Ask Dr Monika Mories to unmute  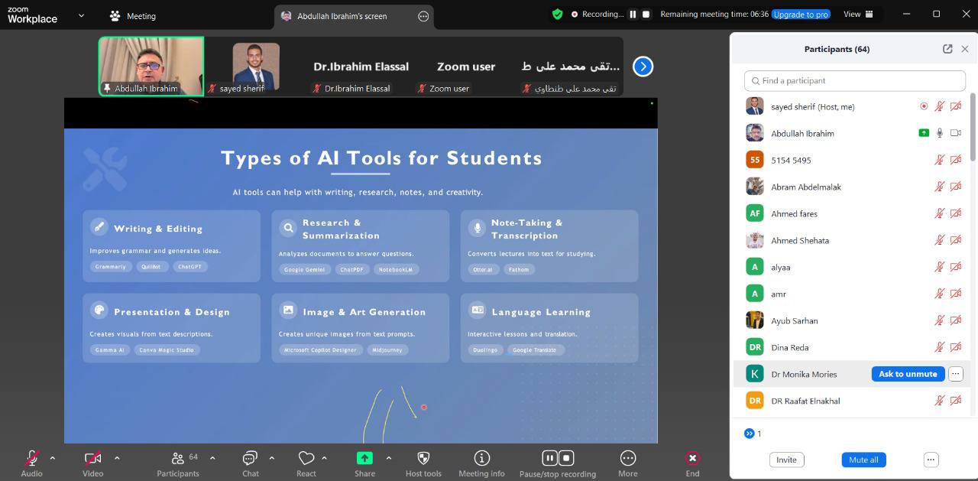pos(908,374)
